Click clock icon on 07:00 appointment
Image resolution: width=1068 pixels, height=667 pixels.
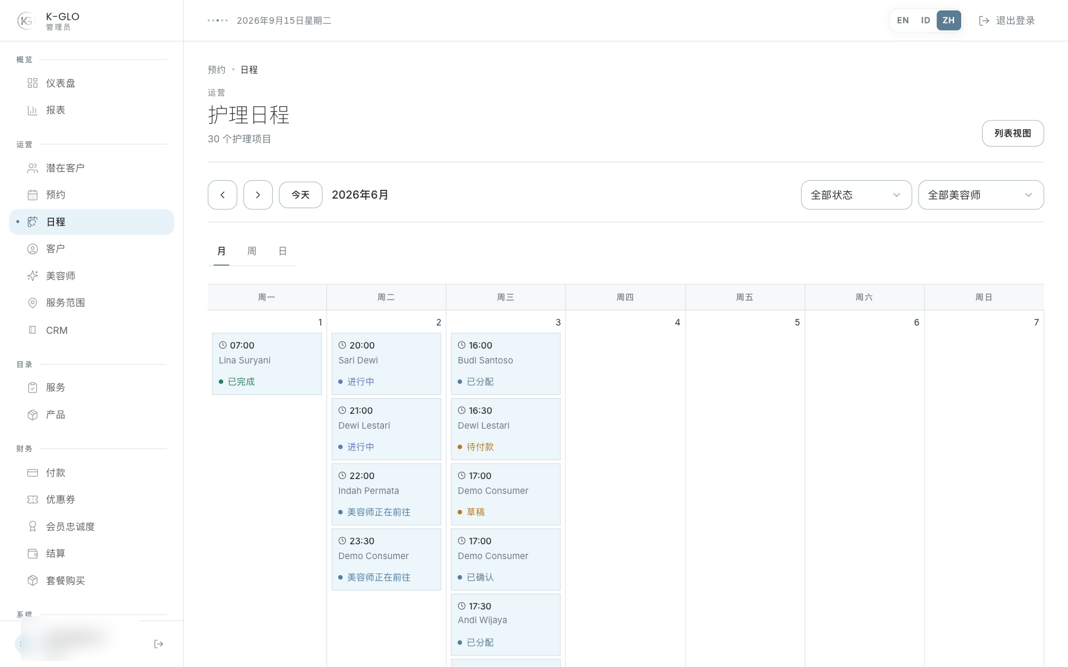(223, 345)
